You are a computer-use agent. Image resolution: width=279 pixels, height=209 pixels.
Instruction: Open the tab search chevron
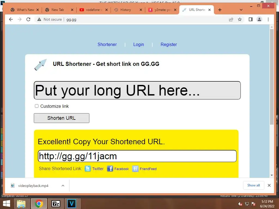pyautogui.click(x=241, y=10)
